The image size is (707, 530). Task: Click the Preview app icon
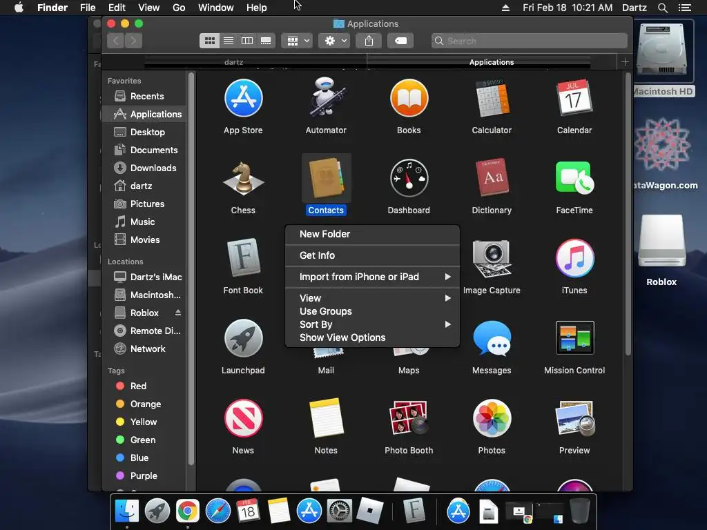[x=574, y=418]
